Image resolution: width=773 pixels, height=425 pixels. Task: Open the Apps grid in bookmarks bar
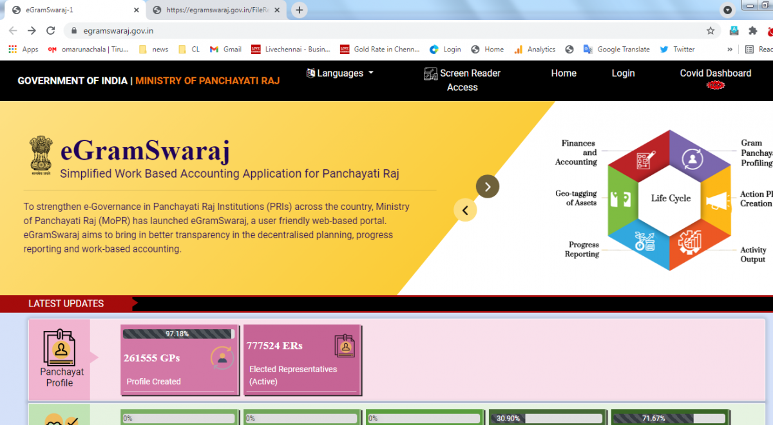pyautogui.click(x=23, y=49)
